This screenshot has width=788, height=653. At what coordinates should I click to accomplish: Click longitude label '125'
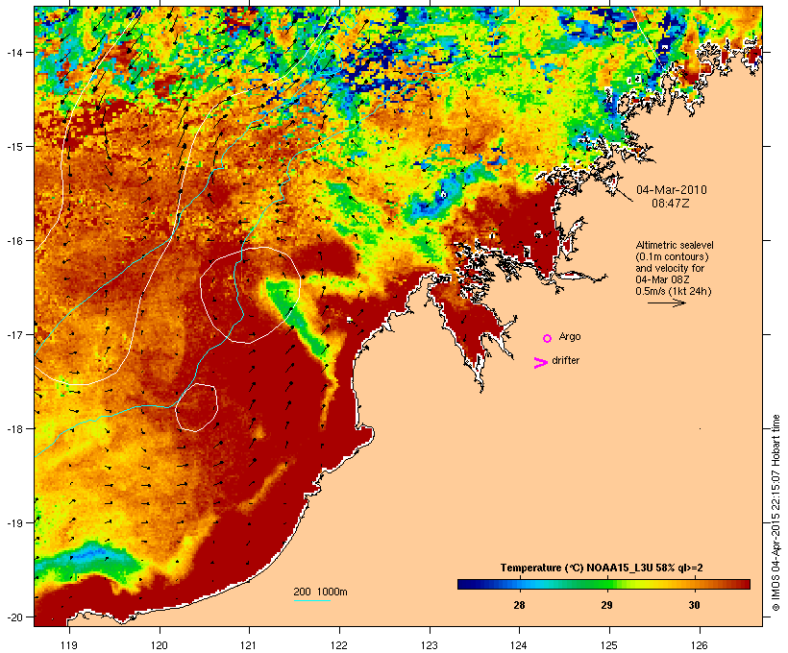pos(609,645)
